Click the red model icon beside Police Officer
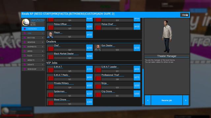The width and height of the screenshot is (211, 118). click(x=51, y=28)
